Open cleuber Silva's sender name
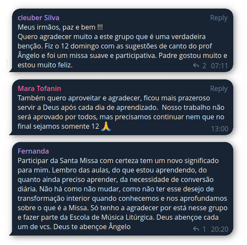This screenshot has width=247, height=245. point(39,18)
